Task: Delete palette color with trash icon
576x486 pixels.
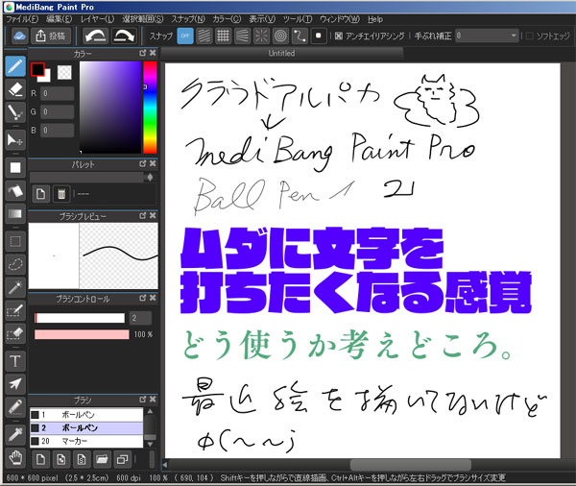Action: 61,194
